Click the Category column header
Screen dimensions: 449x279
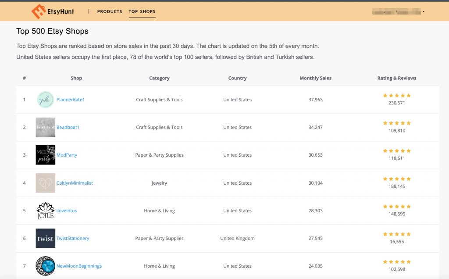click(160, 78)
